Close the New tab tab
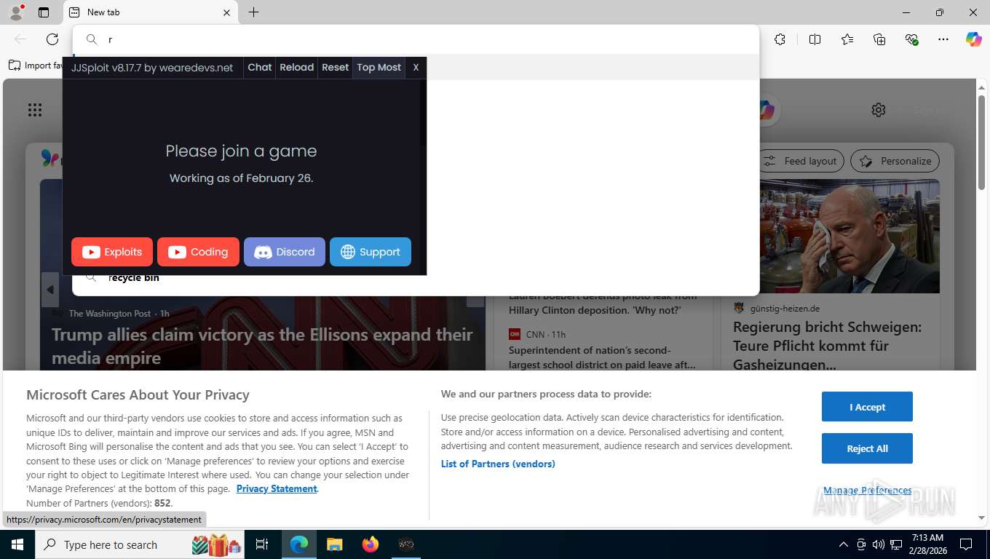990x559 pixels. [226, 12]
